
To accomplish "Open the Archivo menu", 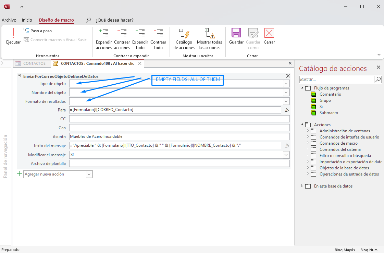I will click(9, 20).
